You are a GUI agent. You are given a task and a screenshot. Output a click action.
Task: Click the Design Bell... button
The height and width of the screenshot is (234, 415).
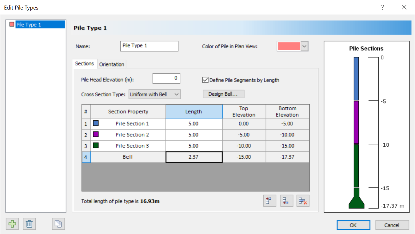tap(223, 94)
